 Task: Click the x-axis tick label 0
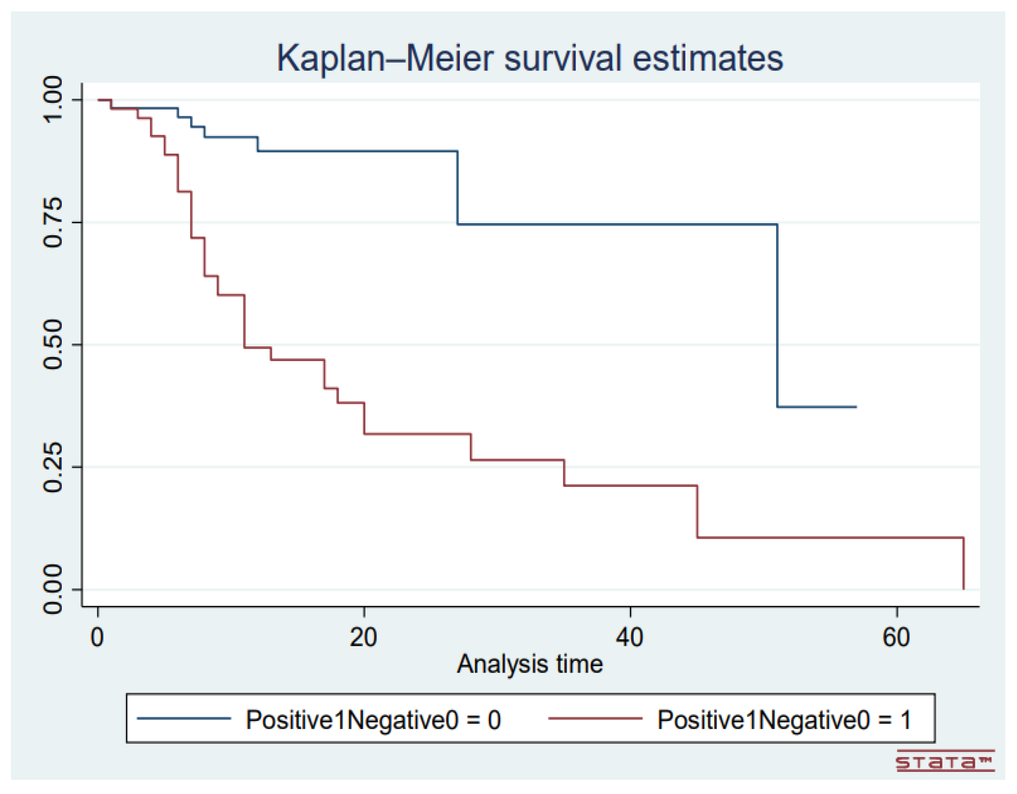[98, 637]
